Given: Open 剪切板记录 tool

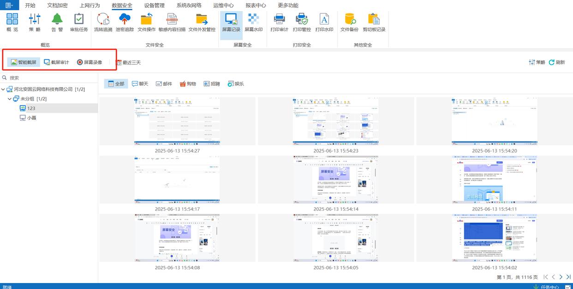Looking at the screenshot, I should tap(374, 22).
